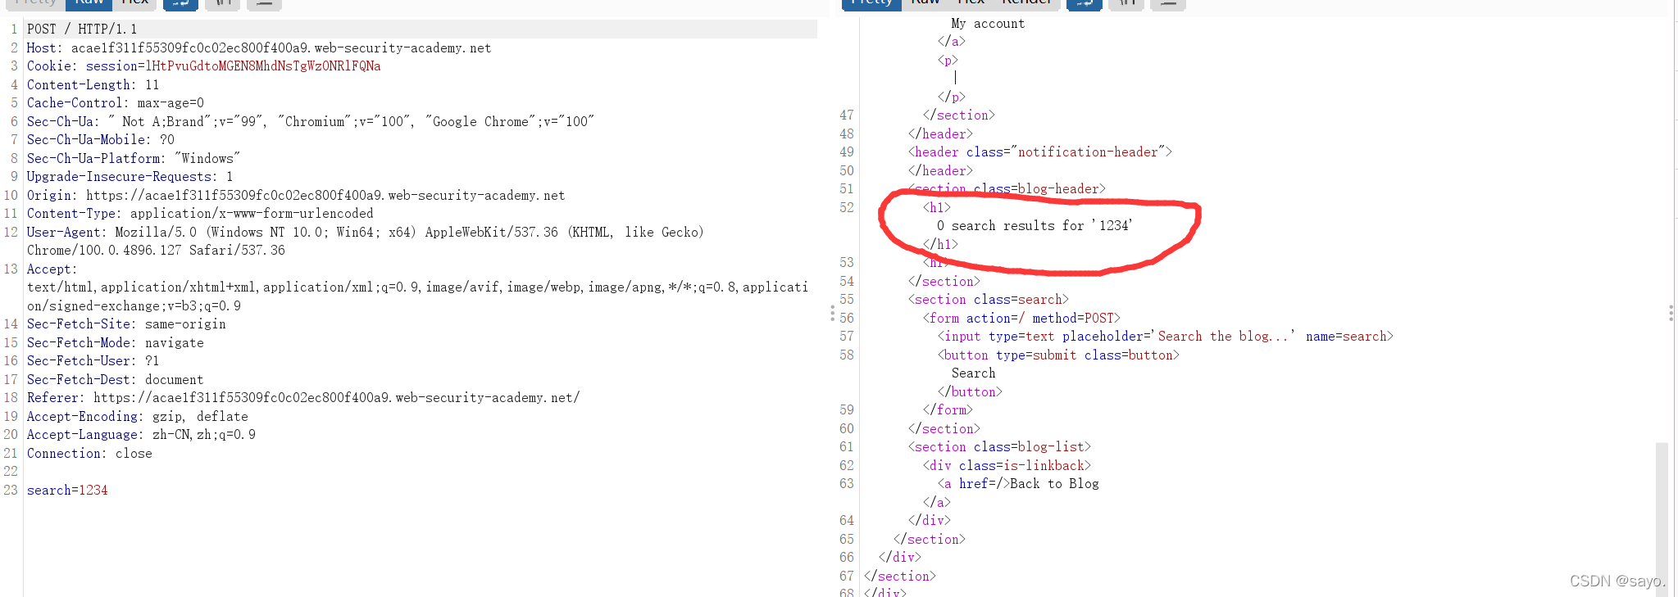The image size is (1678, 597).
Task: Click the 'POST / HTTP/1.1' request line
Action: (82, 29)
